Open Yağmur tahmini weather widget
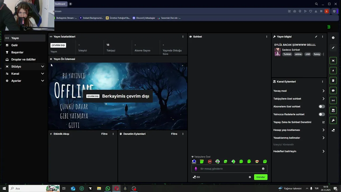Viewport: 341px width, 192px height. click(x=290, y=189)
